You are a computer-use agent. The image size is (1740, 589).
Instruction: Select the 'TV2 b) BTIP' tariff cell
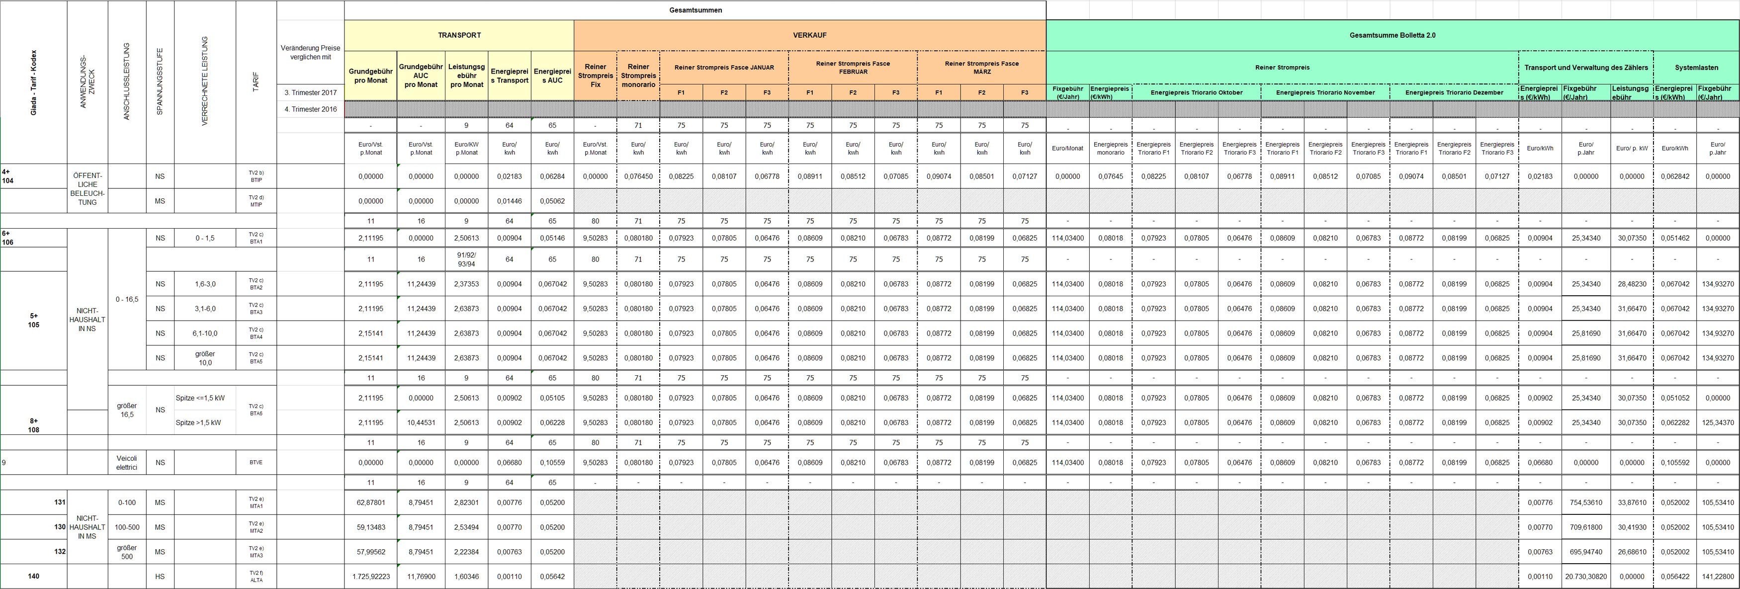(x=256, y=176)
